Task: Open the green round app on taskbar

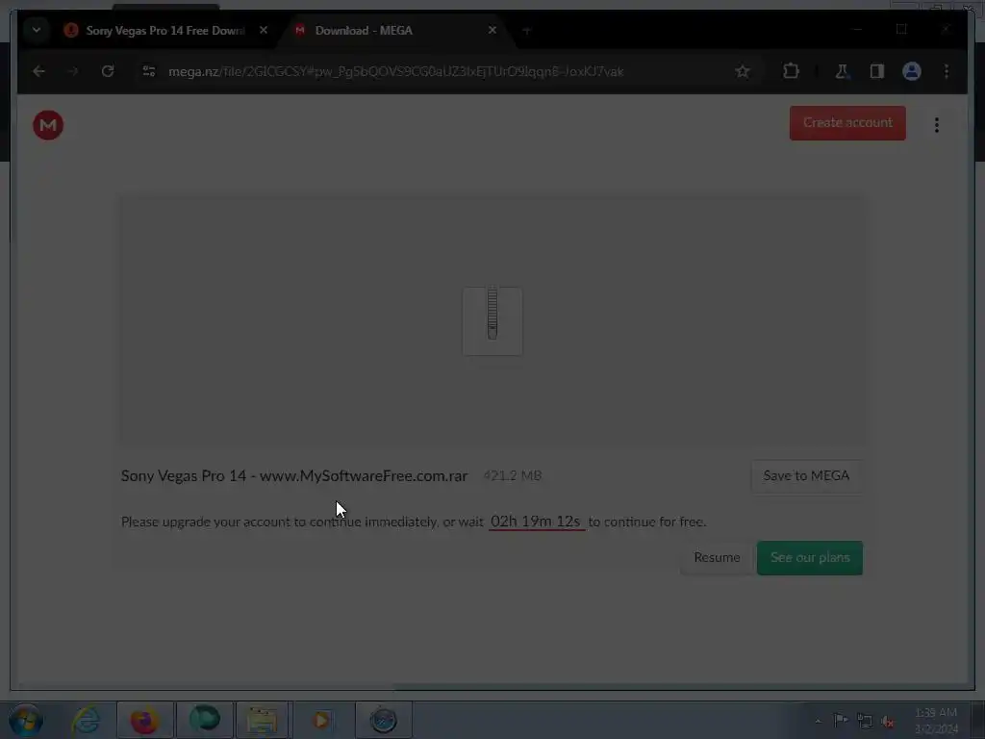Action: click(x=205, y=720)
